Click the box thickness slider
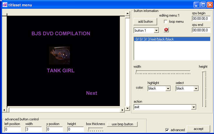214x134 pixels. click(96, 129)
